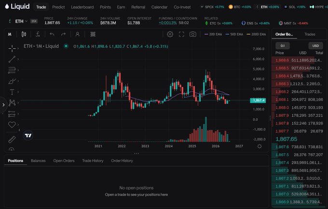Open the Calendar page

pyautogui.click(x=159, y=7)
